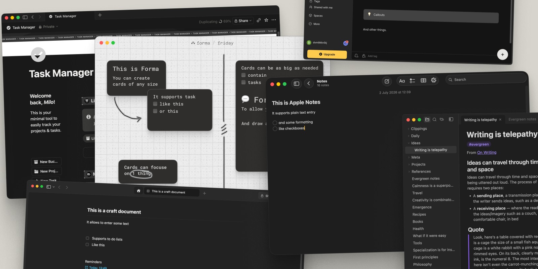
Task: Click the checkmark logo in Task Manager
Action: [38, 54]
